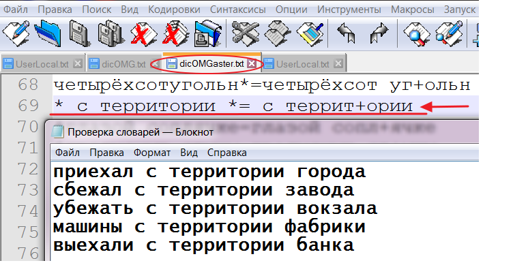Click line number 72 in the margin
The width and height of the screenshot is (513, 263).
[x=28, y=169]
